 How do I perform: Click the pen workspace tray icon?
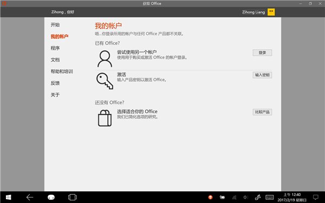click(258, 198)
